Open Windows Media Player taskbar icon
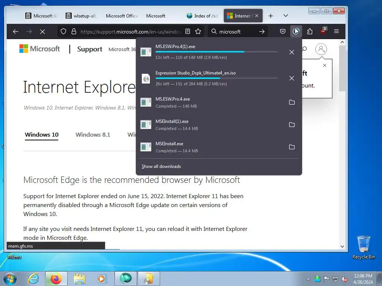Viewport: 382px width, 286px height. pyautogui.click(x=101, y=279)
